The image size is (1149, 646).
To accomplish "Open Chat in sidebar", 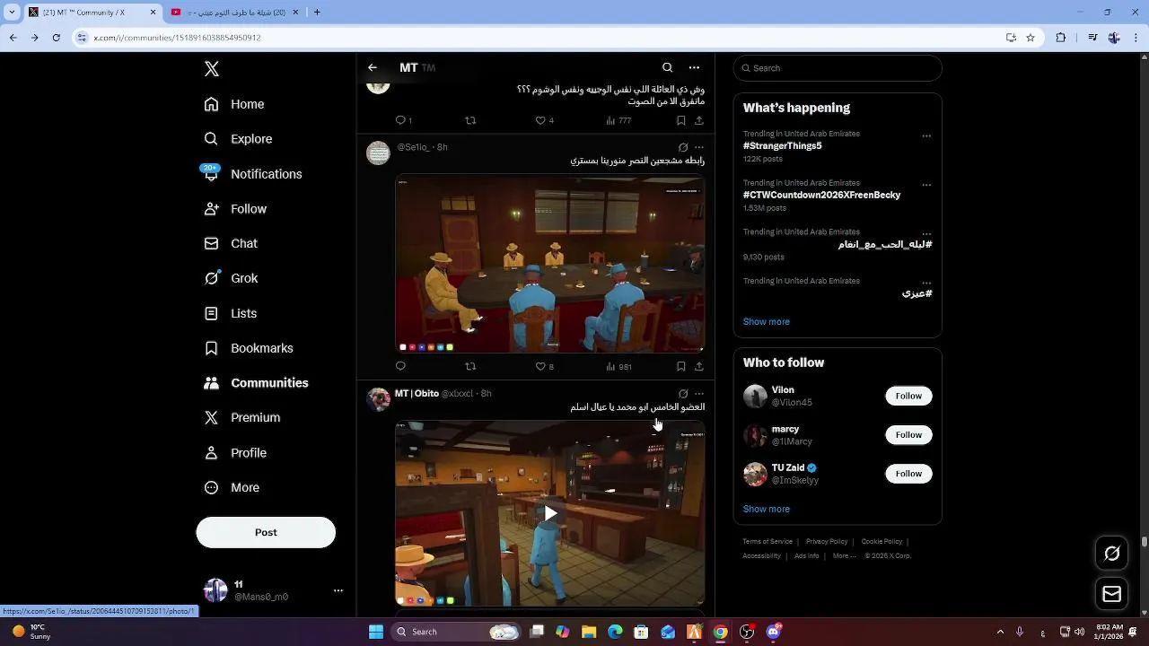I will 231,243.
